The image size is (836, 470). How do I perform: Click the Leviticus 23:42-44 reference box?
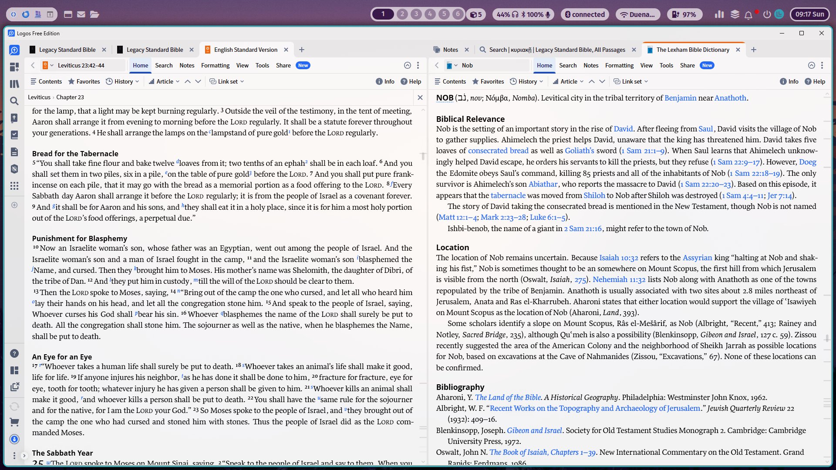[81, 65]
